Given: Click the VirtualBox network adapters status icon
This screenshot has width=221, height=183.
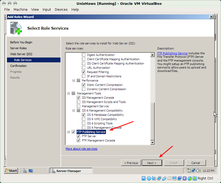Looking at the screenshot, I should point(159,178).
